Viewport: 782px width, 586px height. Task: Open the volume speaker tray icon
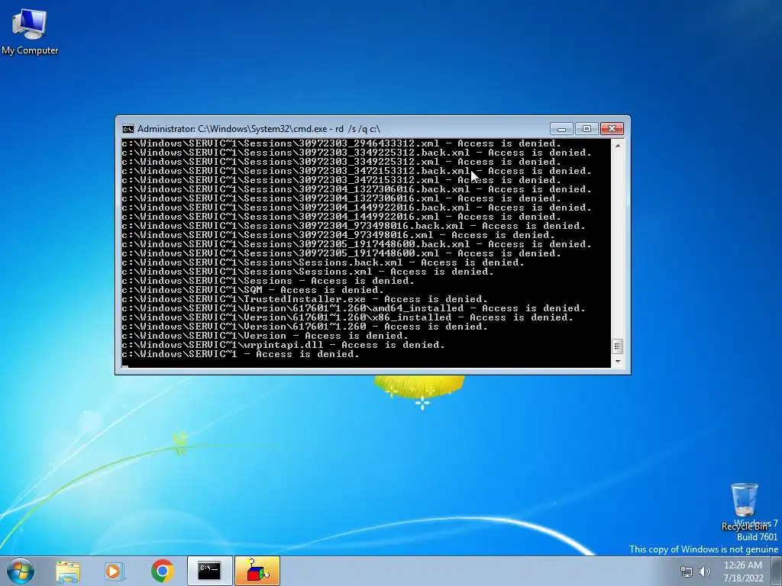tap(705, 572)
